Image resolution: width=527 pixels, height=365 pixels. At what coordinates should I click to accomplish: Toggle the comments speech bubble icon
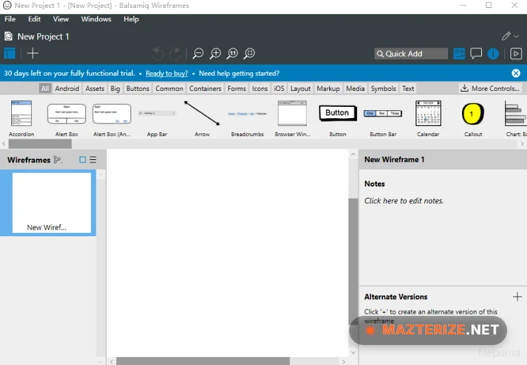pyautogui.click(x=476, y=54)
